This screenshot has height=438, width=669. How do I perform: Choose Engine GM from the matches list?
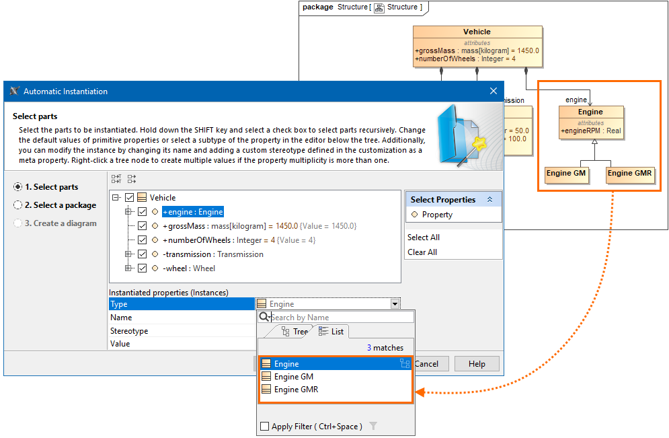click(x=336, y=377)
